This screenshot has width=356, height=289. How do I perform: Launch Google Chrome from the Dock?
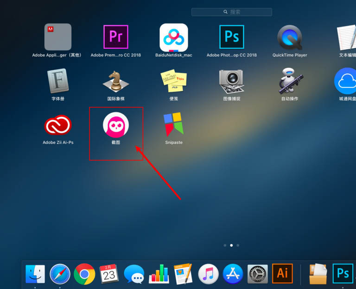(84, 274)
